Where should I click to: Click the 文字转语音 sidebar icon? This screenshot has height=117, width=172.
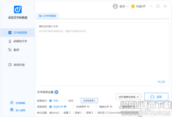click(x=10, y=33)
